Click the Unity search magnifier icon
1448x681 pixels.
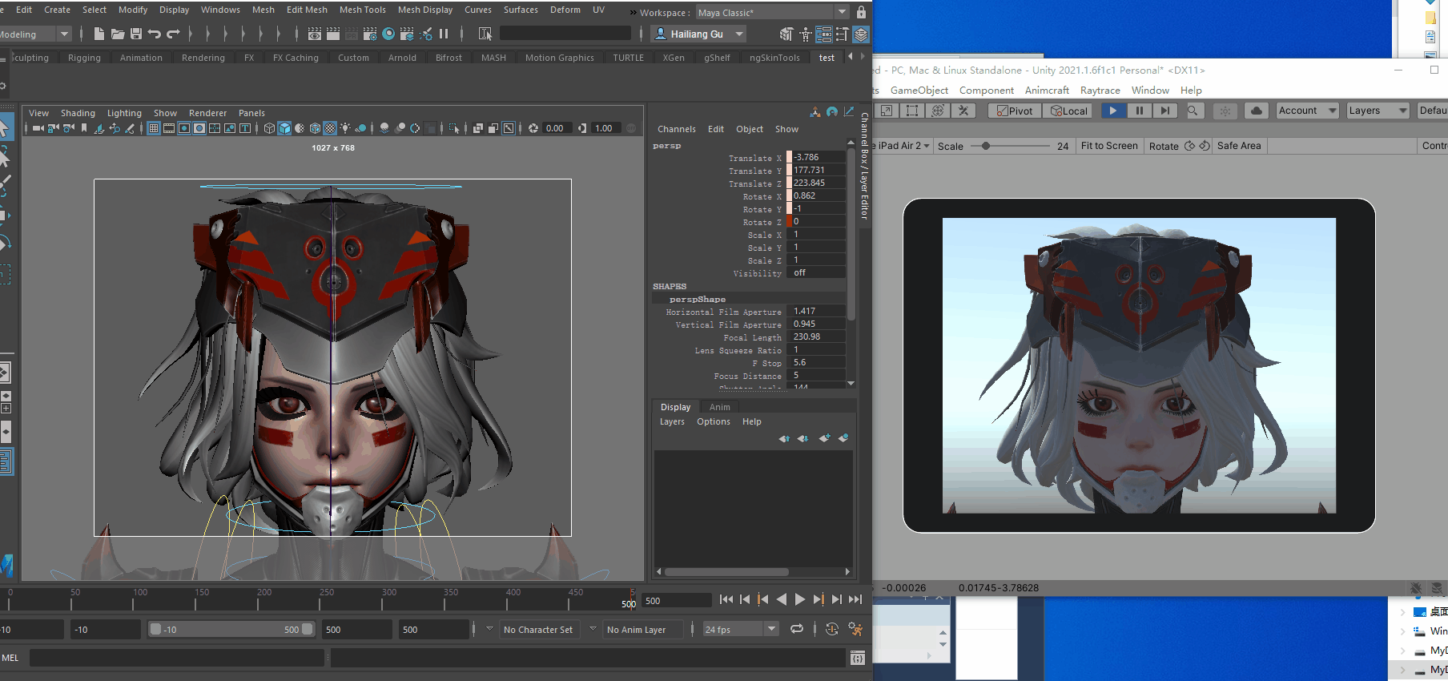(x=1193, y=111)
